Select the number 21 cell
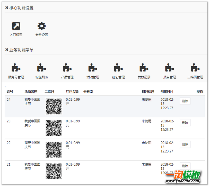Image resolution: width=209 pixels, height=186 pixels. point(9,165)
